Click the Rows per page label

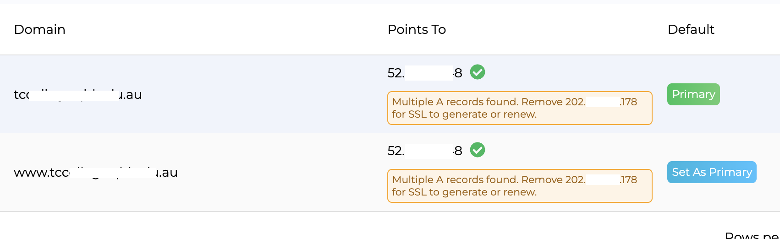click(752, 235)
